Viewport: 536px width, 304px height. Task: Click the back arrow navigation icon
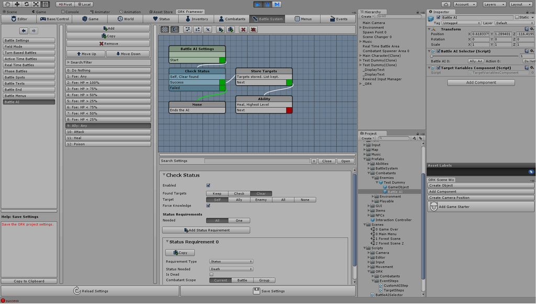click(24, 31)
